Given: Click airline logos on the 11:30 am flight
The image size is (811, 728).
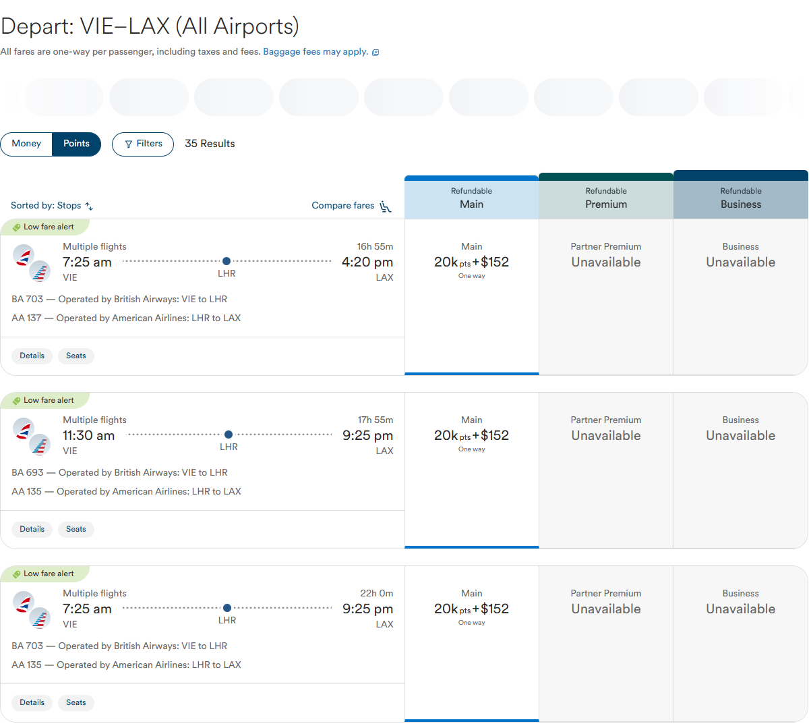Looking at the screenshot, I should tap(32, 437).
